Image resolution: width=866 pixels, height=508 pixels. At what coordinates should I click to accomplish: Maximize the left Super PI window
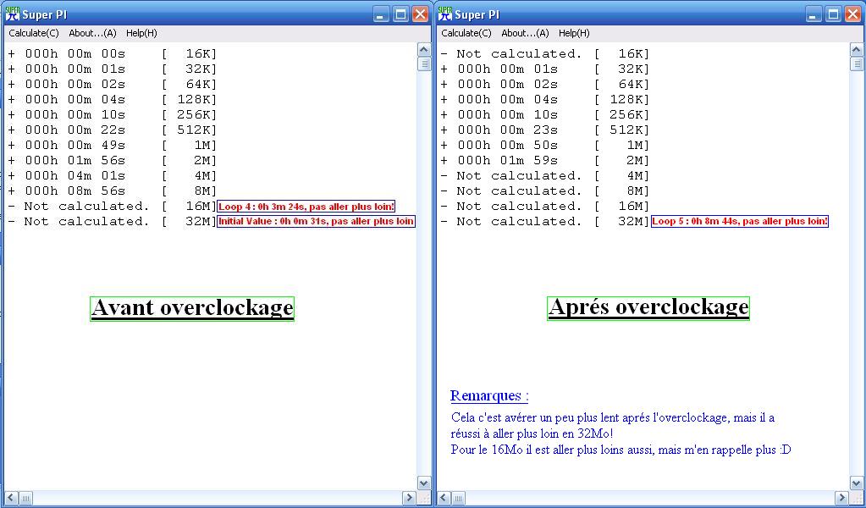[400, 14]
